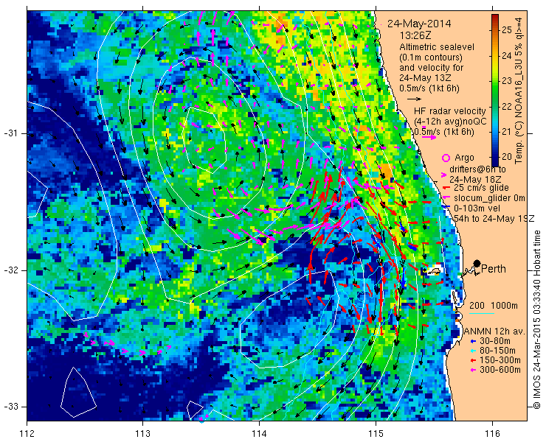Click the 'HF radar velocity' legend text

pos(450,111)
